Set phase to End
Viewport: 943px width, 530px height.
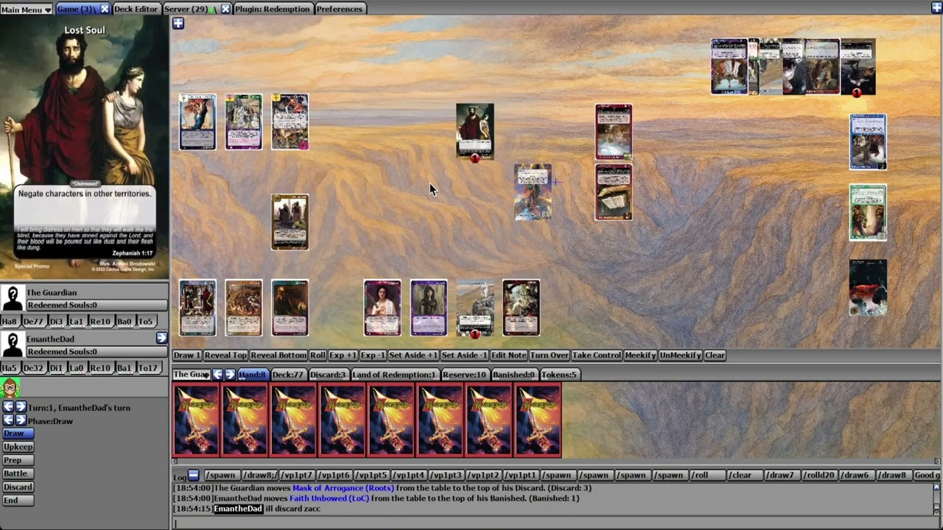point(18,500)
